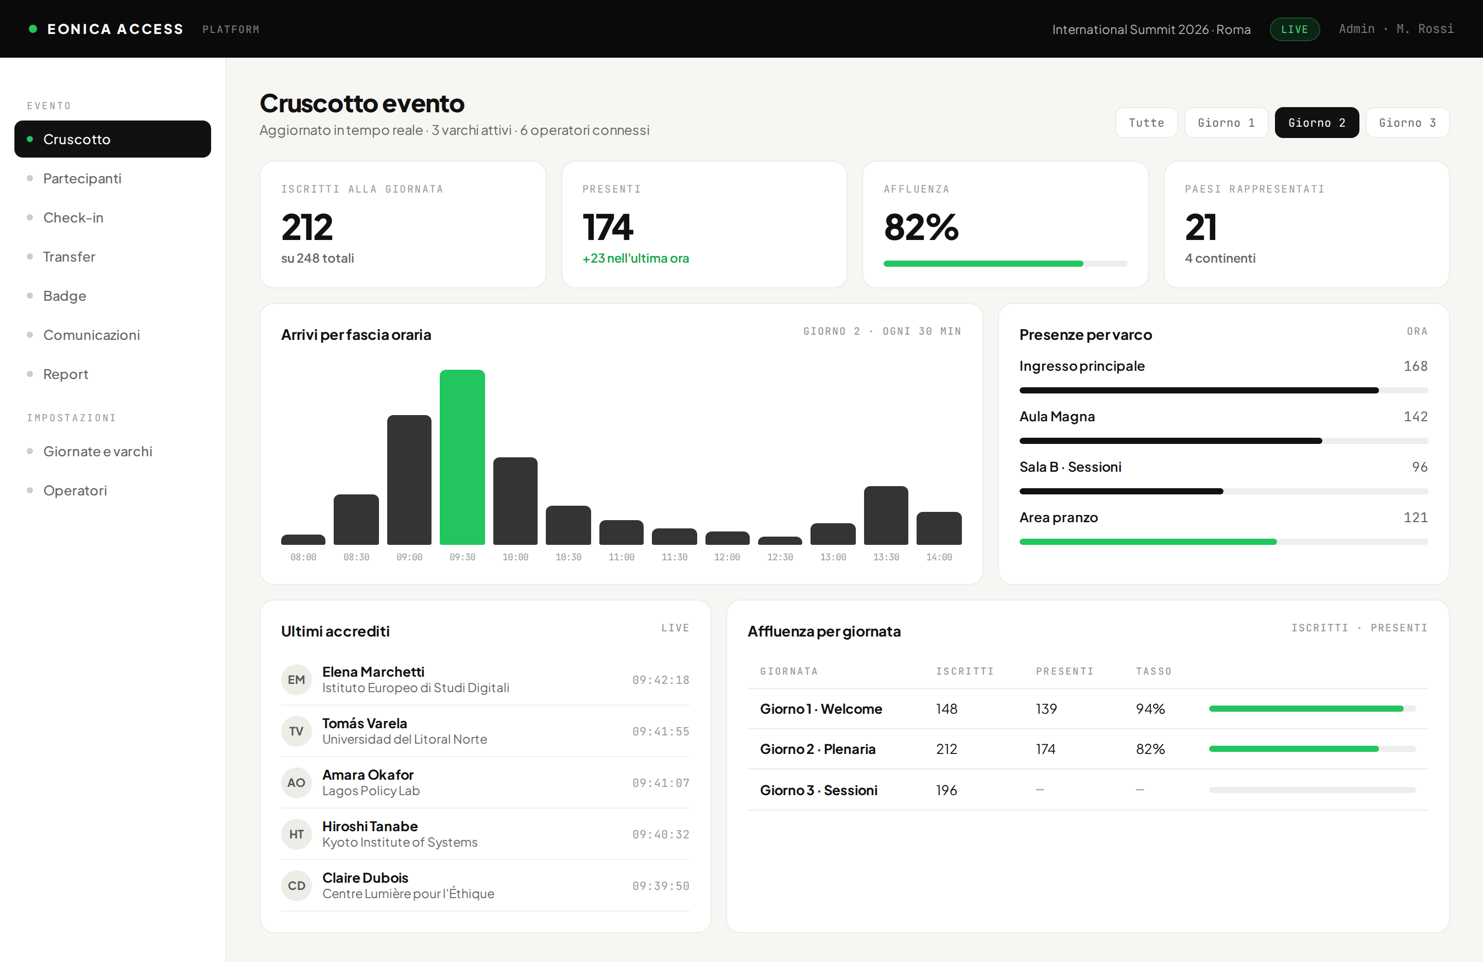Screen dimensions: 1483x962
Task: Click the Giornata column header
Action: [789, 671]
